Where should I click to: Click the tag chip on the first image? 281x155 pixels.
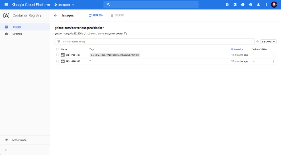coord(115,55)
